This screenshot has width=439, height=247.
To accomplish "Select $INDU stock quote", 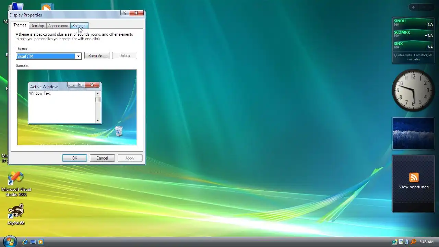I will [x=413, y=23].
